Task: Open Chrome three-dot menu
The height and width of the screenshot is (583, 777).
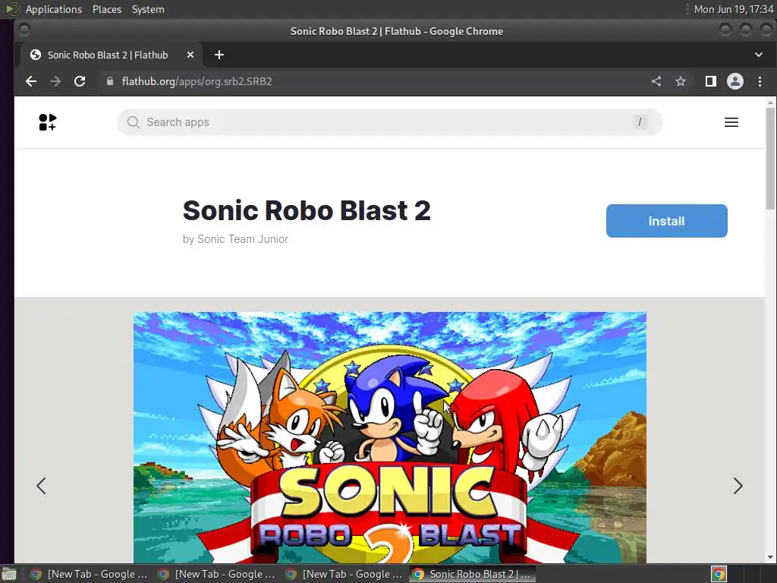Action: 760,81
